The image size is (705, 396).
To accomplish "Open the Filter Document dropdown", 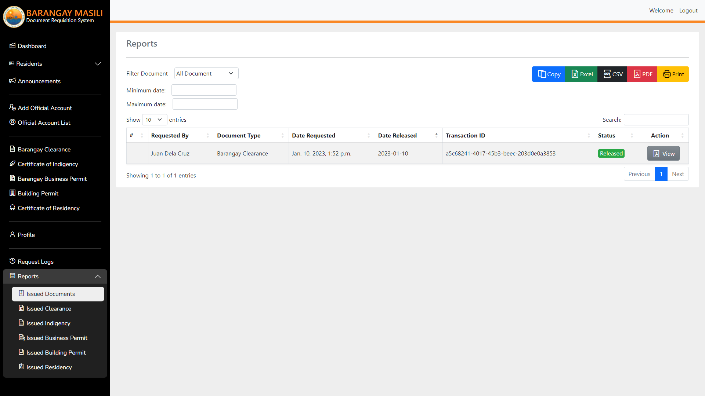I will (206, 73).
